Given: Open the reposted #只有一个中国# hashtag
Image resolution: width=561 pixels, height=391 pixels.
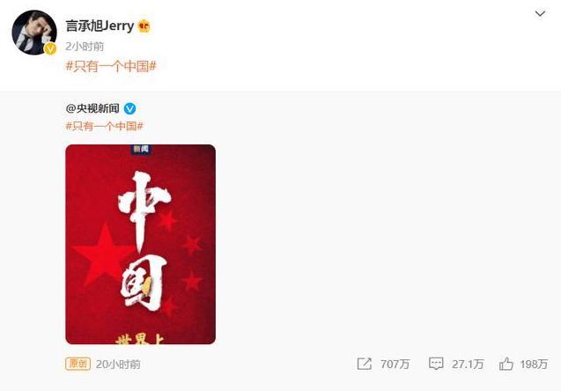Looking at the screenshot, I should pyautogui.click(x=105, y=126).
